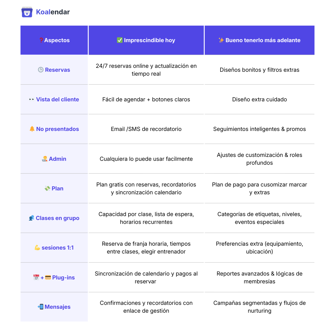The height and width of the screenshot is (335, 335).
Task: Click the money icon beside Plan
Action: pyautogui.click(x=47, y=188)
